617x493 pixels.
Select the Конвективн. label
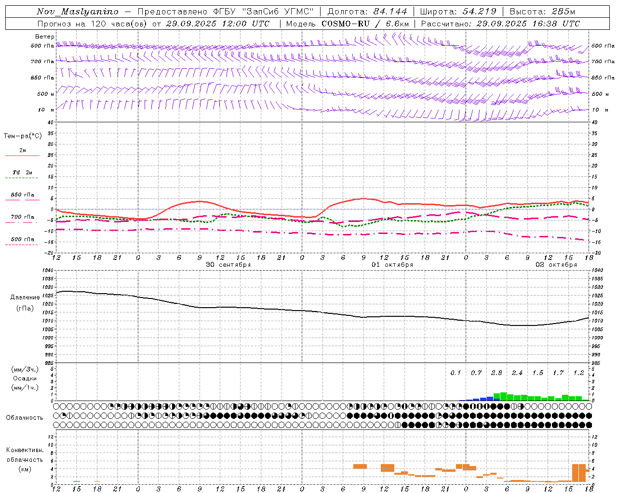click(x=25, y=450)
